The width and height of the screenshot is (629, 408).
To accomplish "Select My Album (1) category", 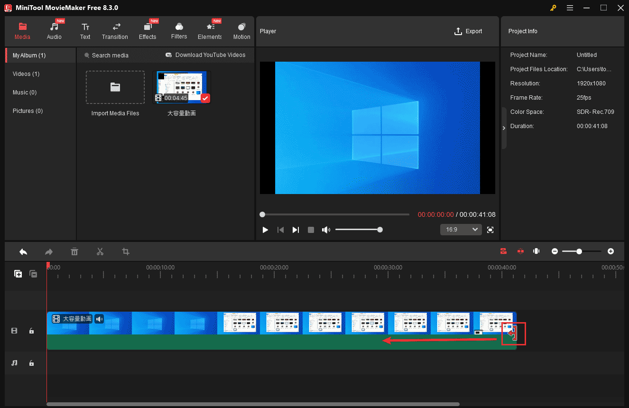I will [x=40, y=56].
